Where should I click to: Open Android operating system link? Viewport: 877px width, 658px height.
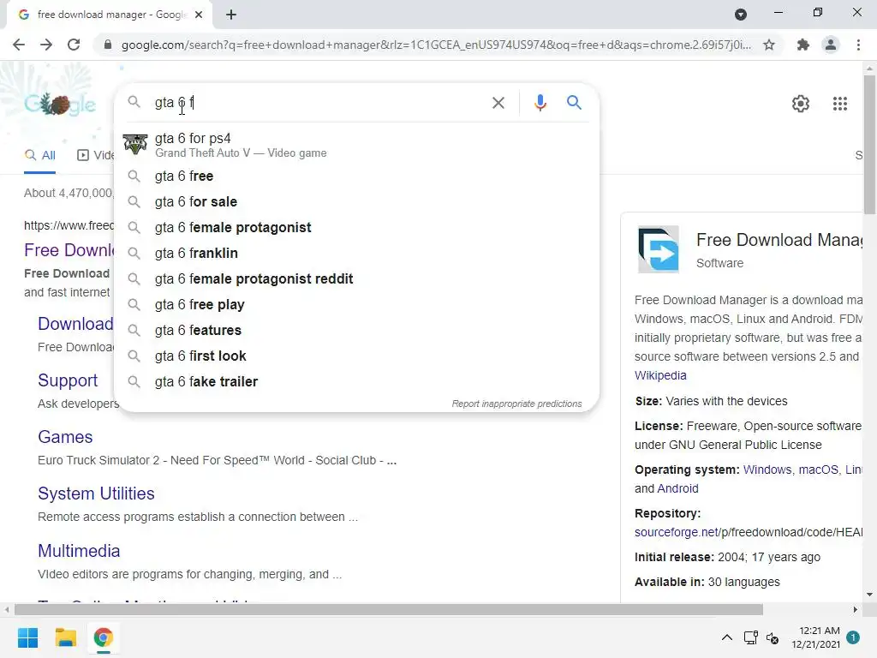point(677,488)
